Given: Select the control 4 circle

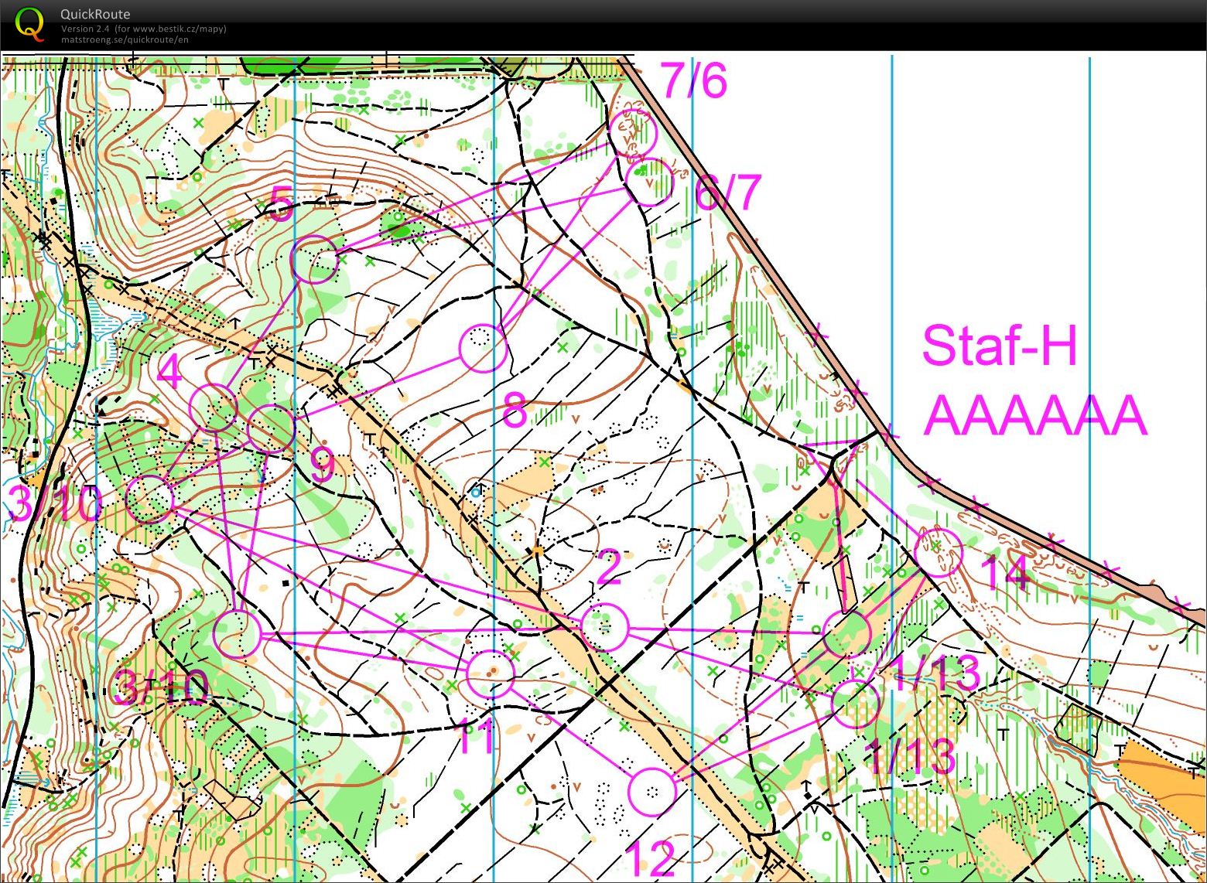Looking at the screenshot, I should [x=213, y=407].
